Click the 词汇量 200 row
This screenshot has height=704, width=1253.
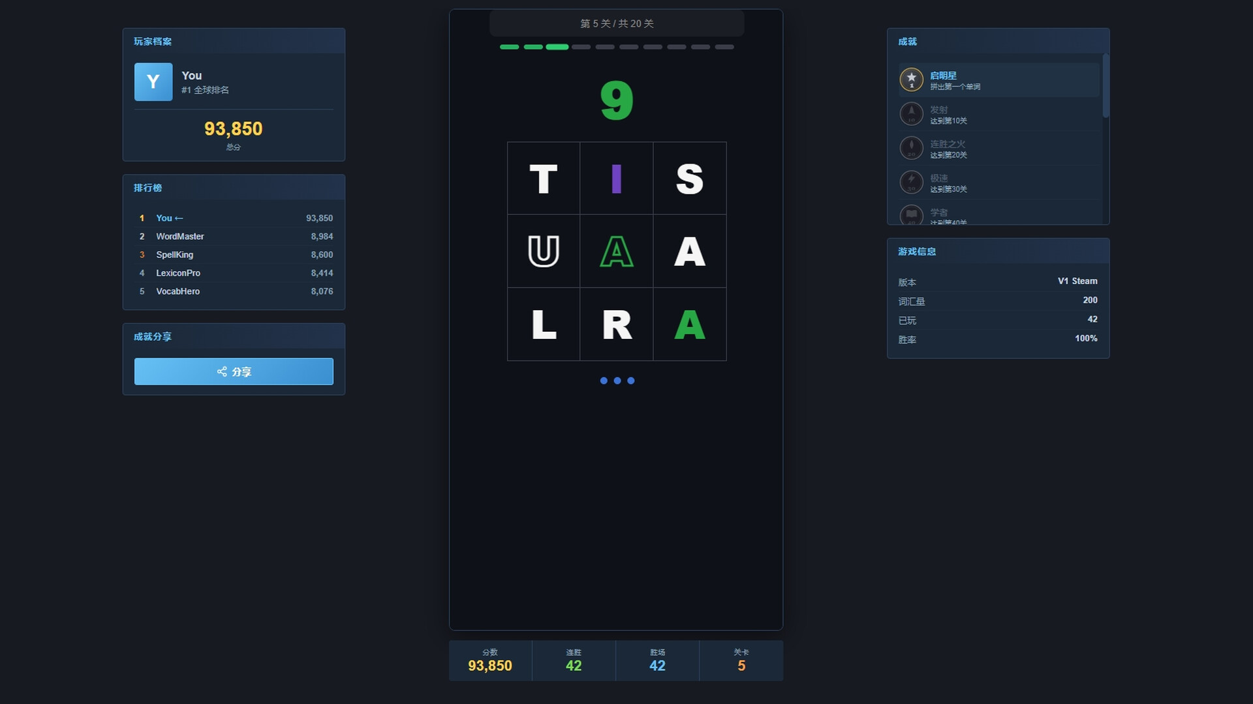coord(998,301)
